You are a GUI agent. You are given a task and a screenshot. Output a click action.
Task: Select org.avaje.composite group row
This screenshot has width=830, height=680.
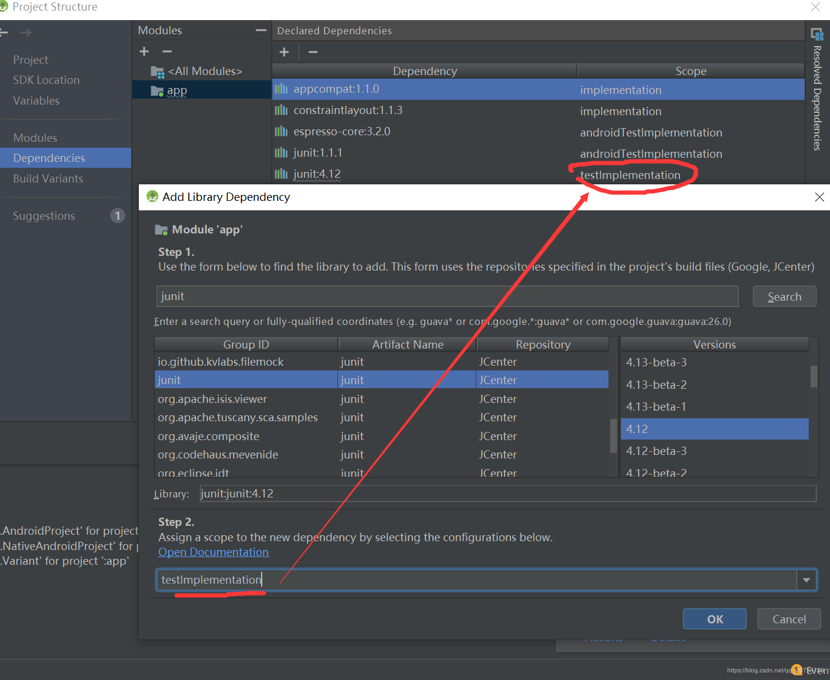tap(382, 436)
